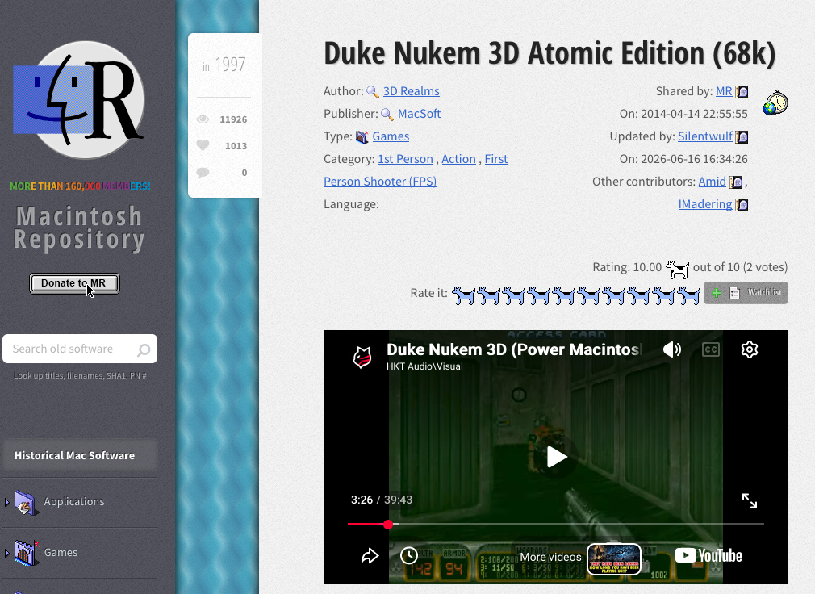Click the search magnifier icon
Screen dimensions: 815x594
point(144,349)
